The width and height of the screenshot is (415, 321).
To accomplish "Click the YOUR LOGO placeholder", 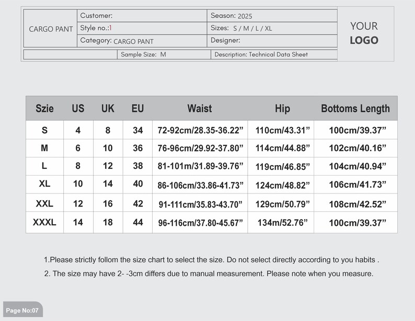I will pyautogui.click(x=364, y=33).
